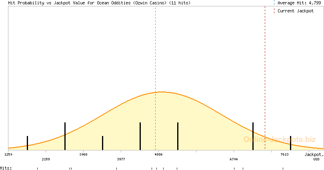Click the Jackpot, USD axis title
The image size is (324, 170).
tap(314, 156)
